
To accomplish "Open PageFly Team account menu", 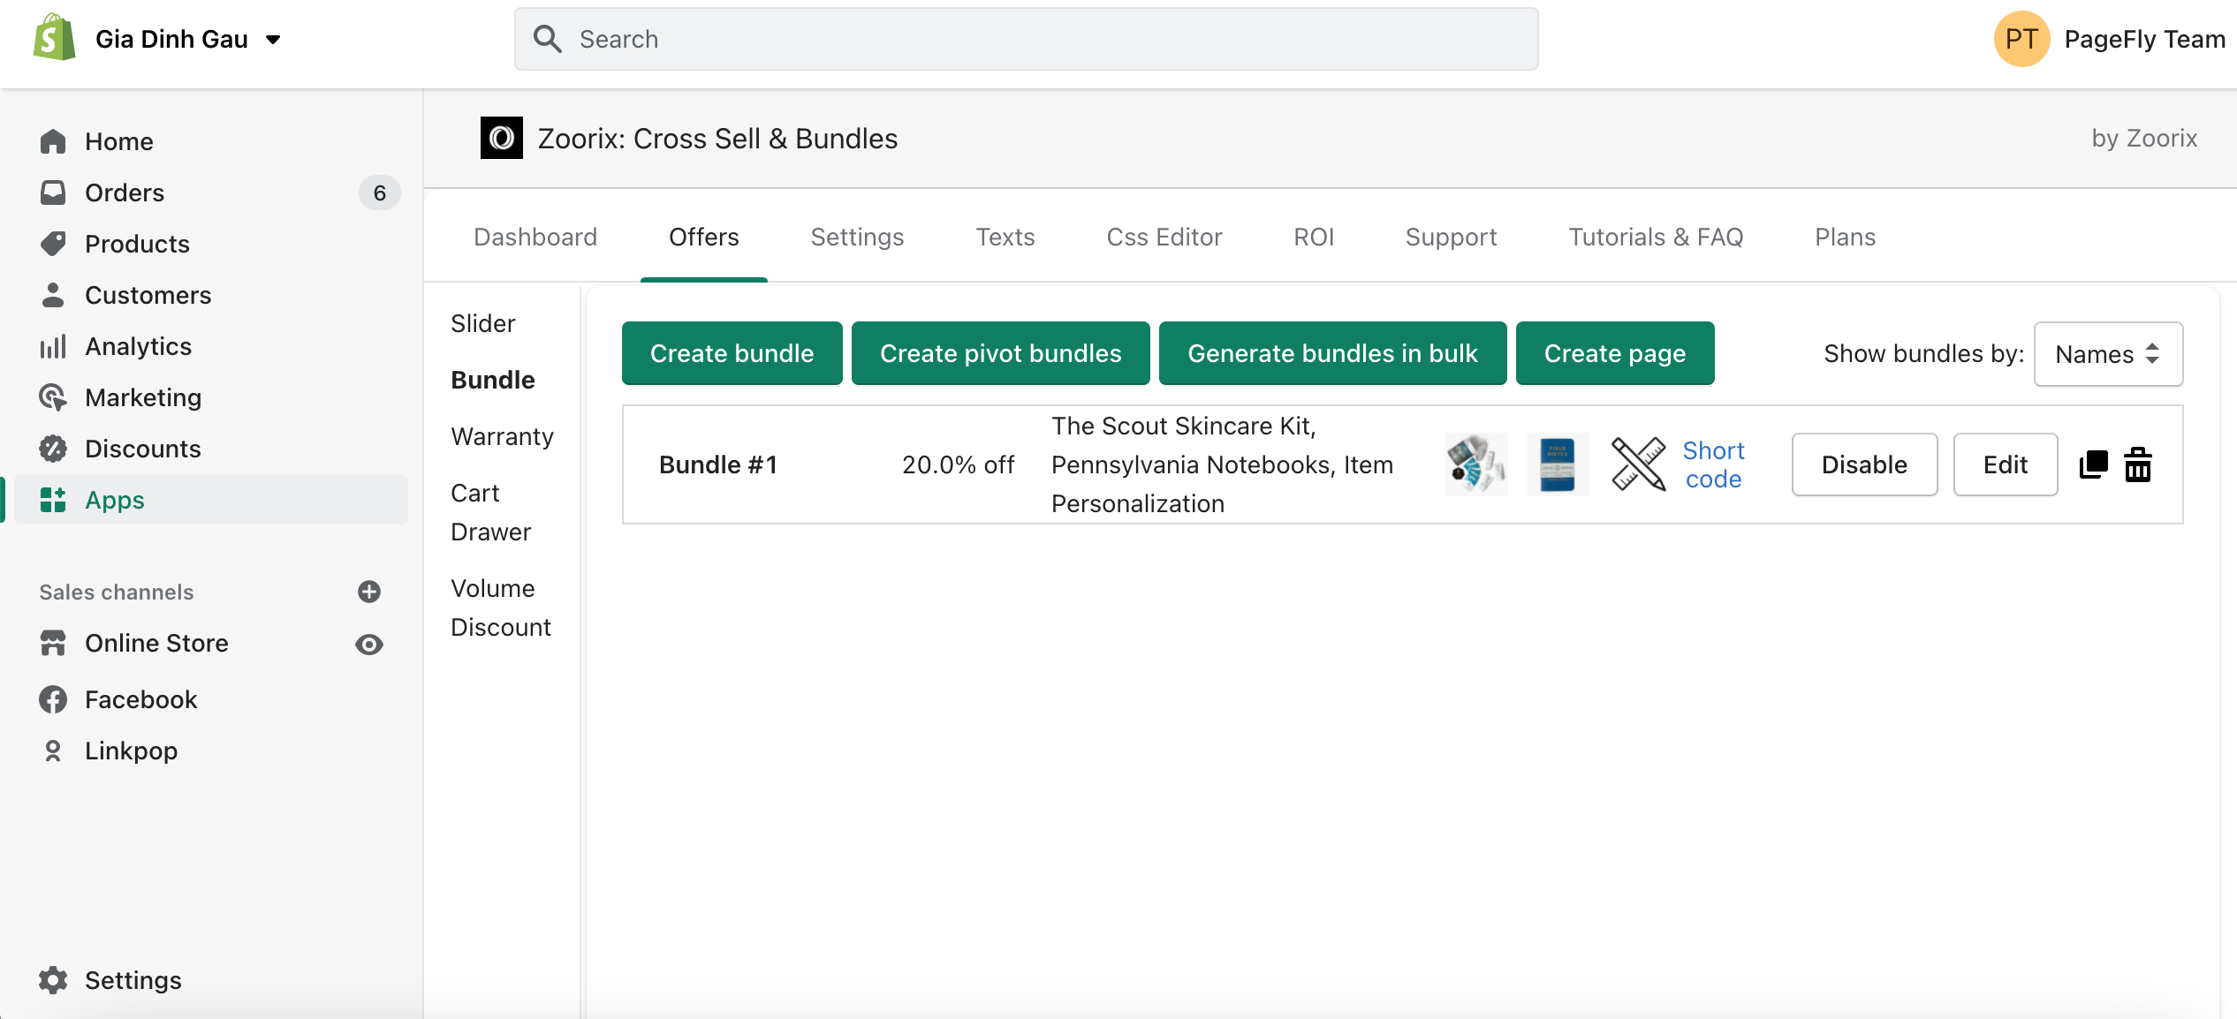I will (2144, 39).
